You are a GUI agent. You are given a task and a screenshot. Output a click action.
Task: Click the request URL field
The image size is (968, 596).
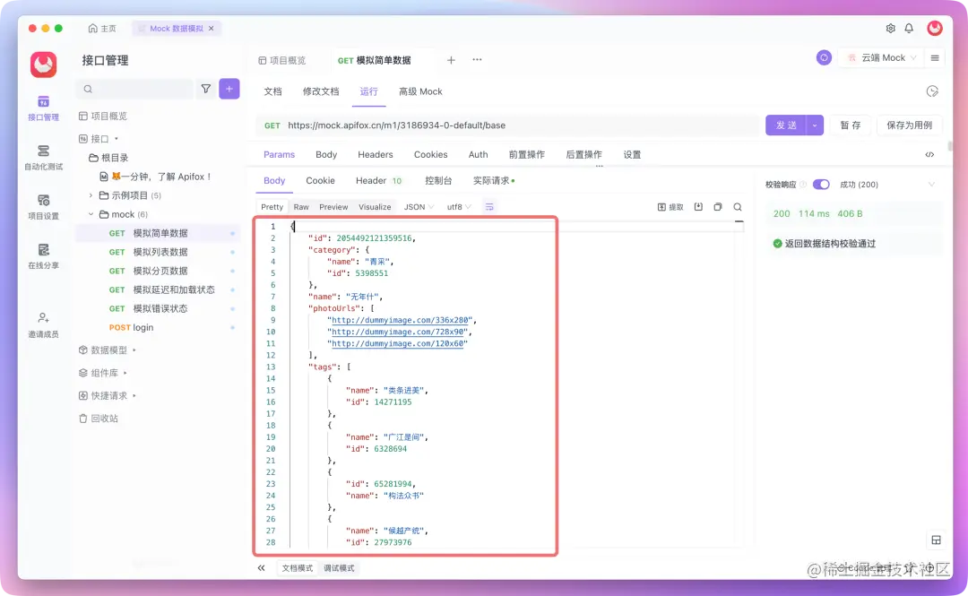(x=506, y=125)
